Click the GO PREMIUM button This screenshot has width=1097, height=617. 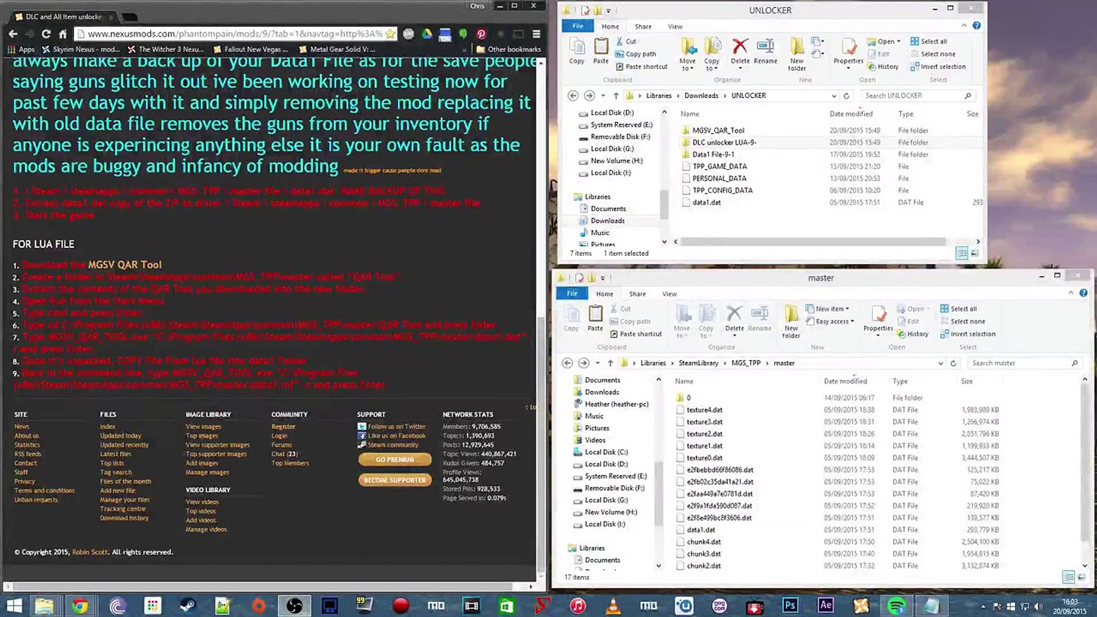(394, 459)
